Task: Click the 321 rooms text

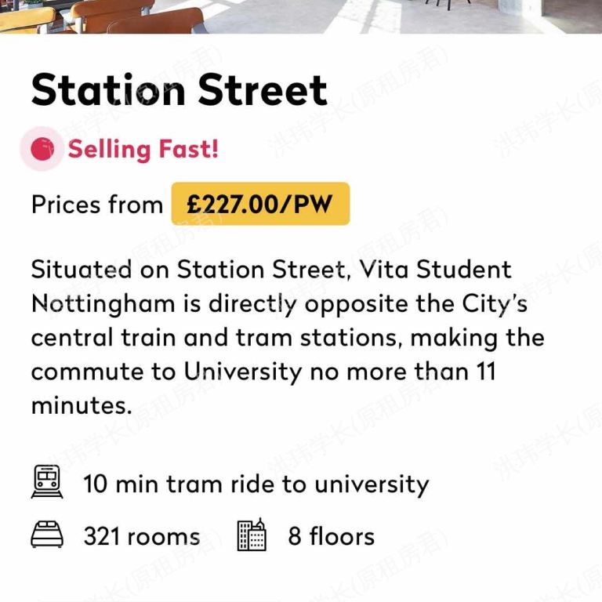Action: (142, 536)
